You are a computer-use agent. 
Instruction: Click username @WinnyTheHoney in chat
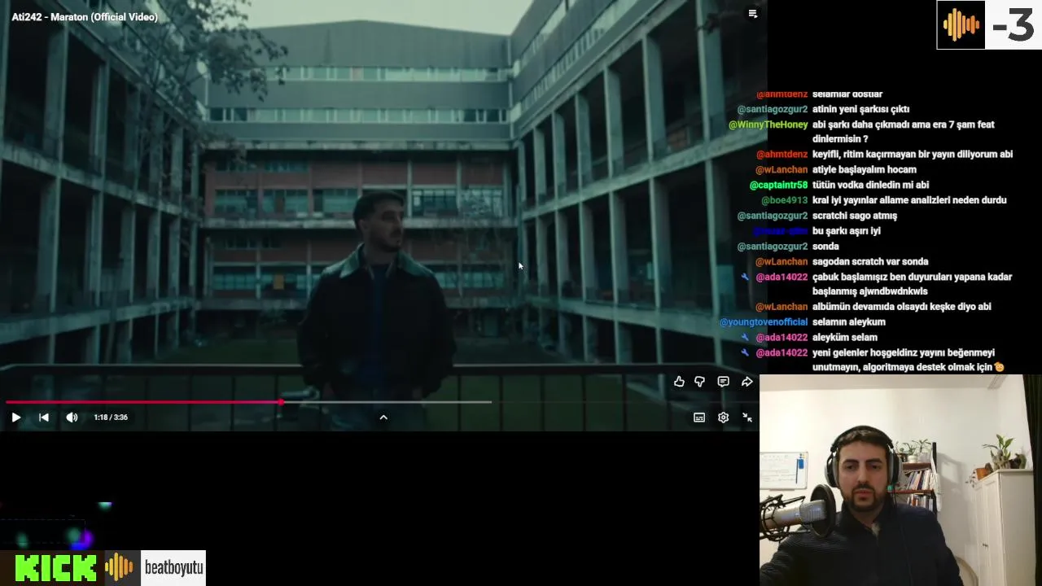pos(768,125)
